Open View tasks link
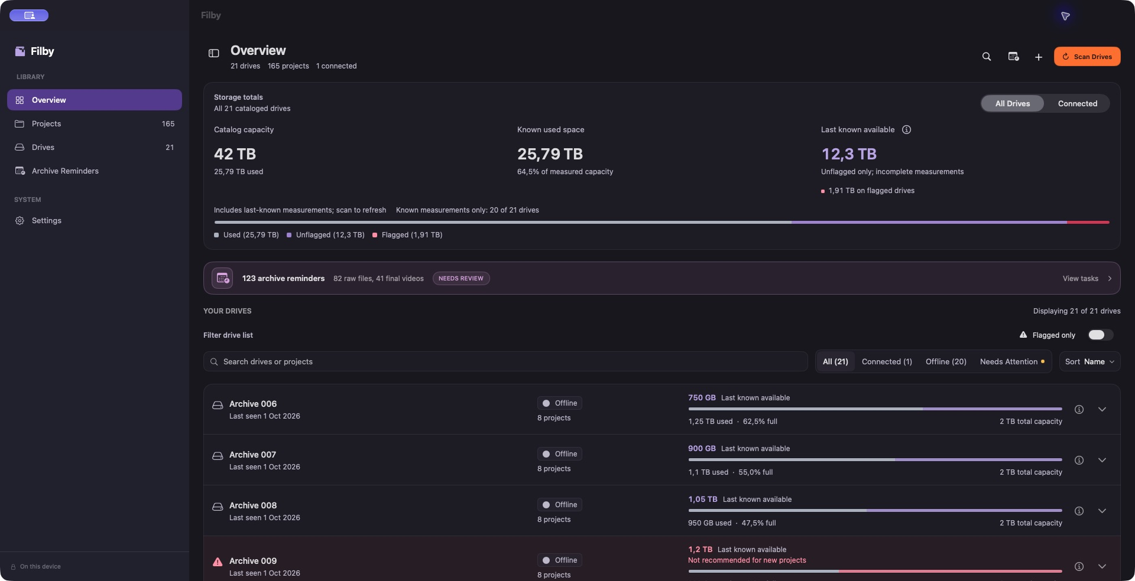The image size is (1135, 581). (1080, 279)
